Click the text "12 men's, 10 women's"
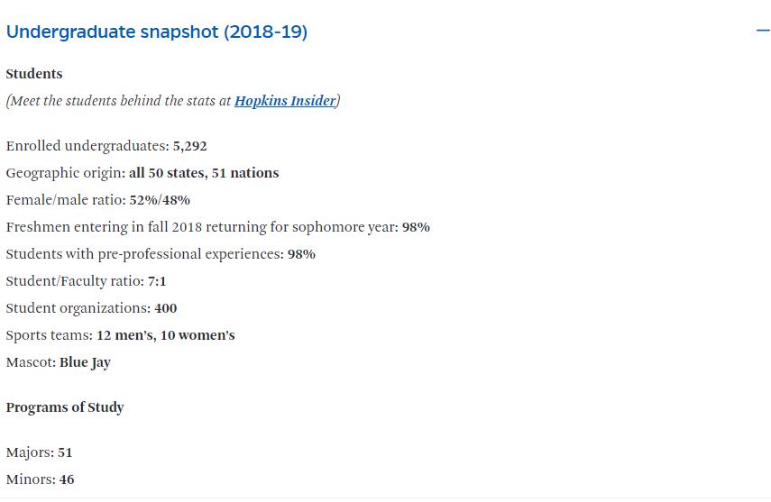 (166, 335)
